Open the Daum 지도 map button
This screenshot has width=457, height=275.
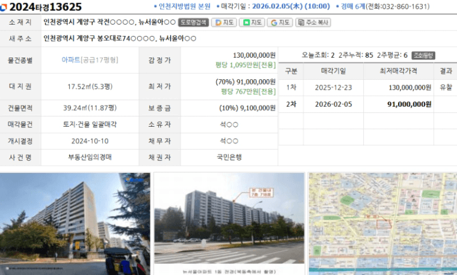(224, 22)
